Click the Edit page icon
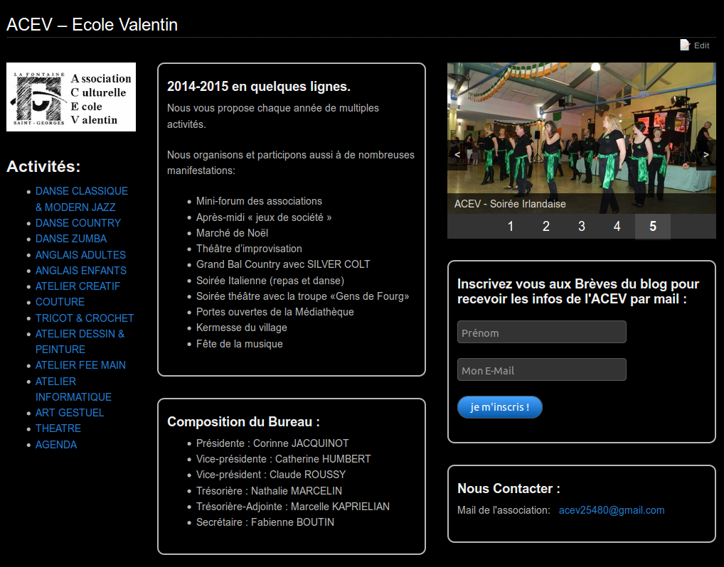Image resolution: width=724 pixels, height=567 pixels. point(685,45)
